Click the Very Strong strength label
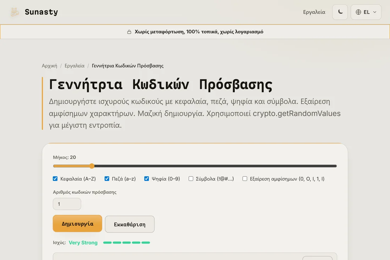This screenshot has width=390, height=260. pos(83,243)
